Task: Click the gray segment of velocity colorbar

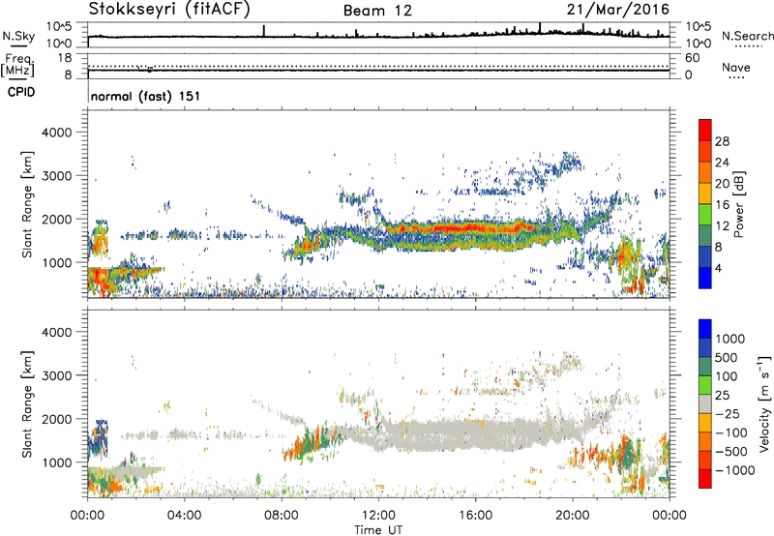Action: [x=705, y=403]
